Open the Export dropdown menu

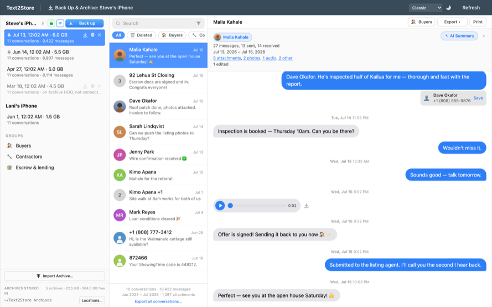pos(452,22)
